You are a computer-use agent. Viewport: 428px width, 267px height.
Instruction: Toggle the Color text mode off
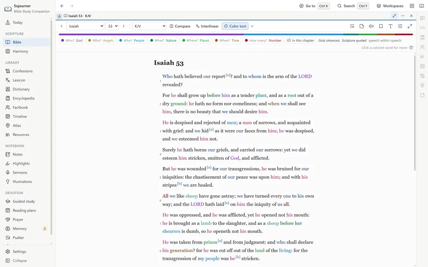(x=235, y=26)
